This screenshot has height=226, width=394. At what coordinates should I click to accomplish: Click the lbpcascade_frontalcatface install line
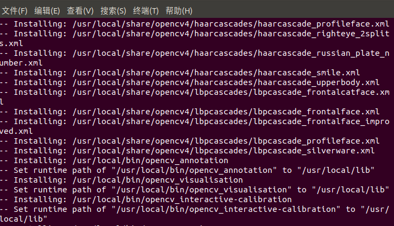coord(194,92)
